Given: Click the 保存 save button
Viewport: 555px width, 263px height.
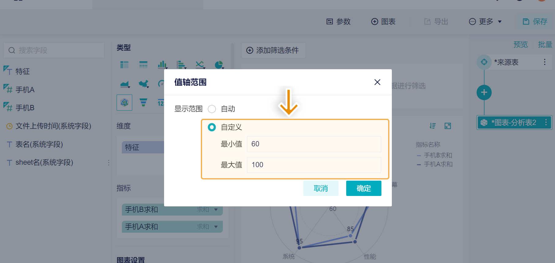Looking at the screenshot, I should coord(535,21).
